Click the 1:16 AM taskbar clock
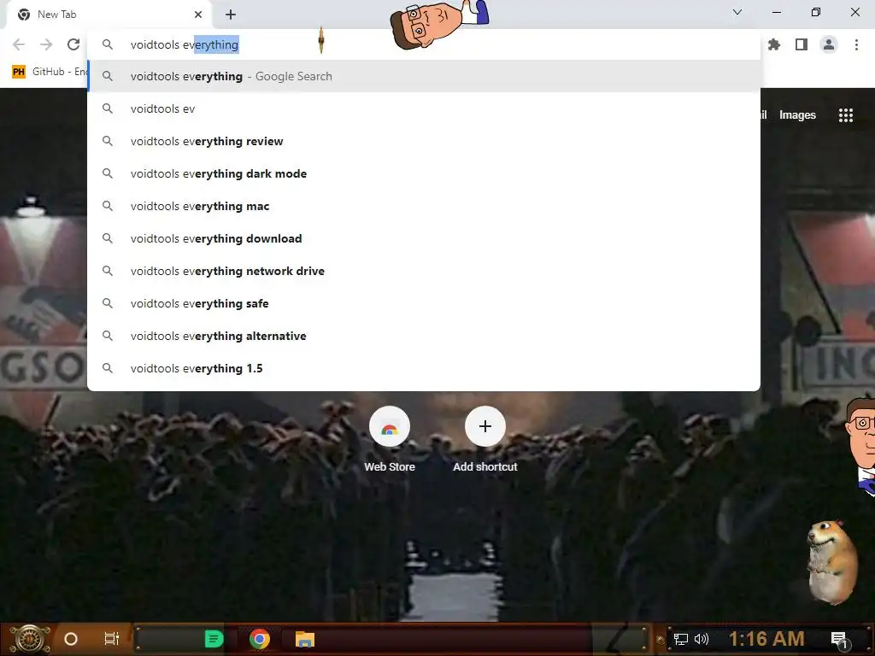 pos(766,638)
